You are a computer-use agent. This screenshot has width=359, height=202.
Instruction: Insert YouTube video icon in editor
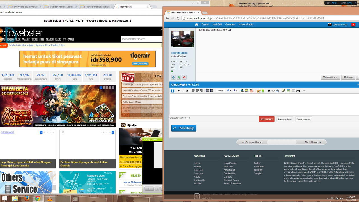point(251,91)
